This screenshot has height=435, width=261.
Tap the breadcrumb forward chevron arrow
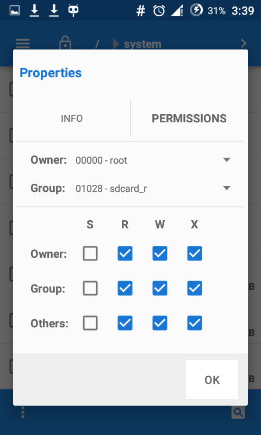244,43
